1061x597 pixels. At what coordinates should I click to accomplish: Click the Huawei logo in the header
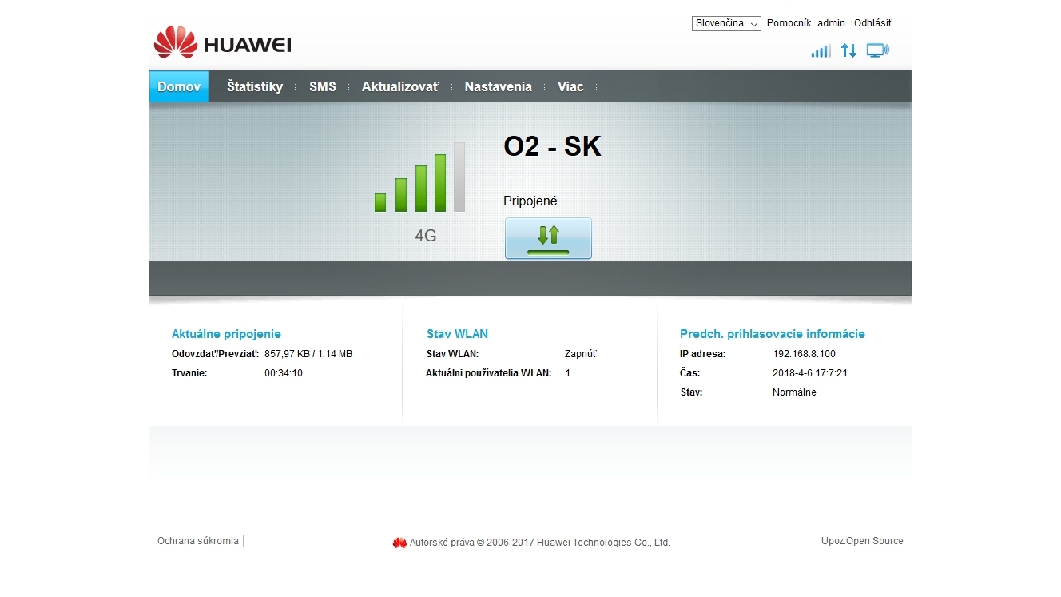point(222,42)
